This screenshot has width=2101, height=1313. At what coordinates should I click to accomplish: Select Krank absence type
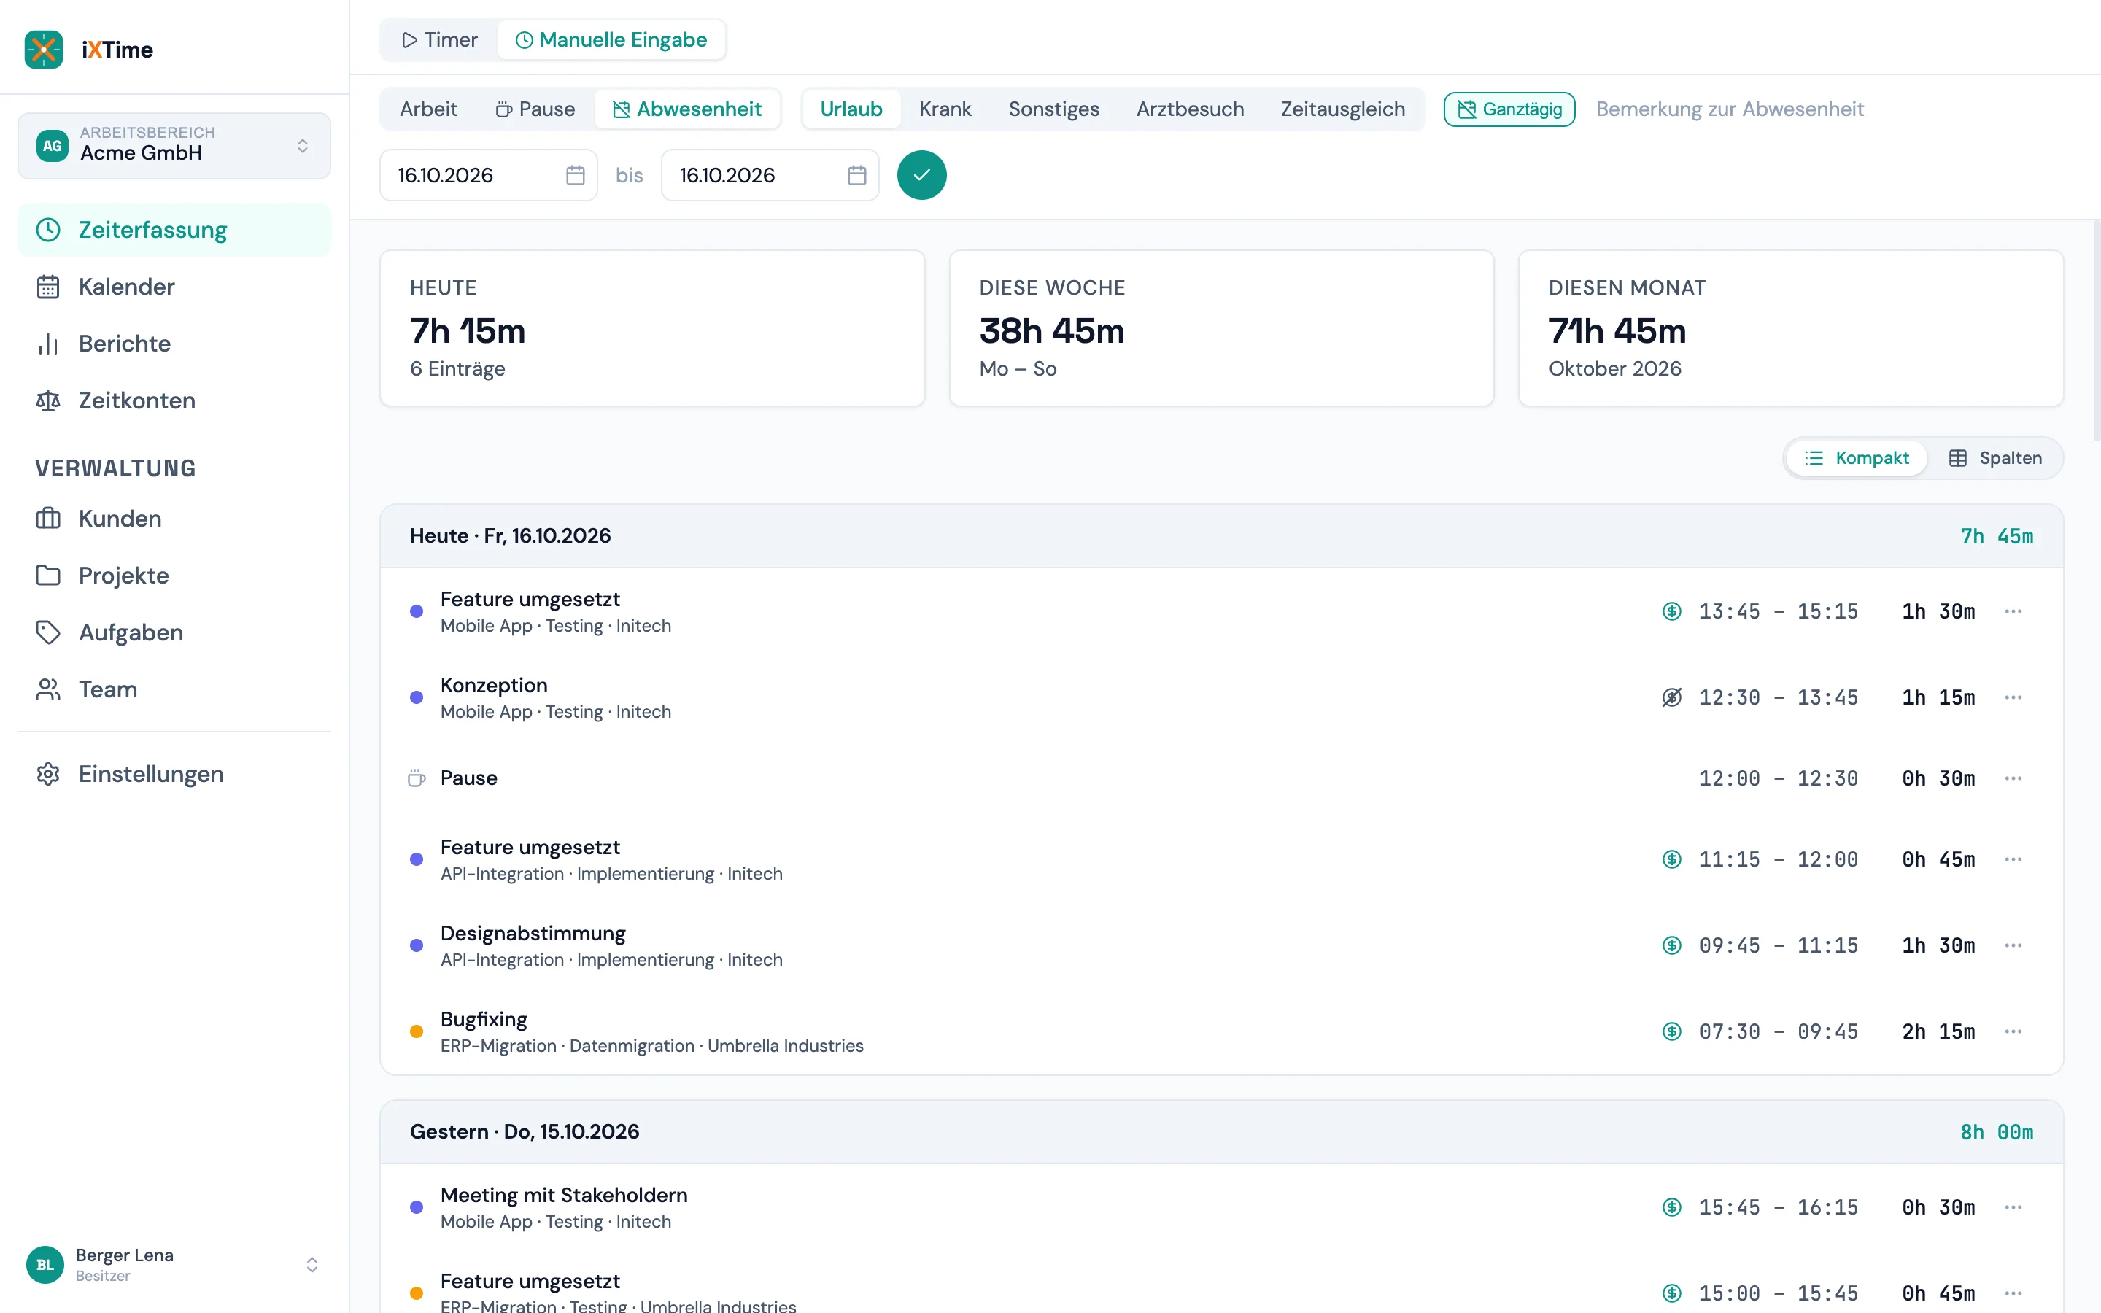tap(945, 109)
